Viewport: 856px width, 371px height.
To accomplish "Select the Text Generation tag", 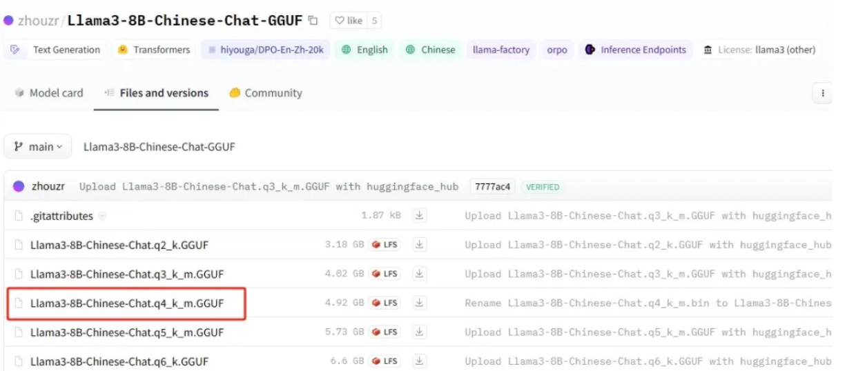I will (58, 50).
